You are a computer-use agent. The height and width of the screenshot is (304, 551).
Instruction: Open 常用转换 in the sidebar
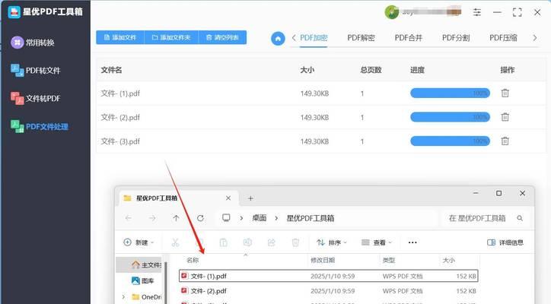click(x=33, y=43)
